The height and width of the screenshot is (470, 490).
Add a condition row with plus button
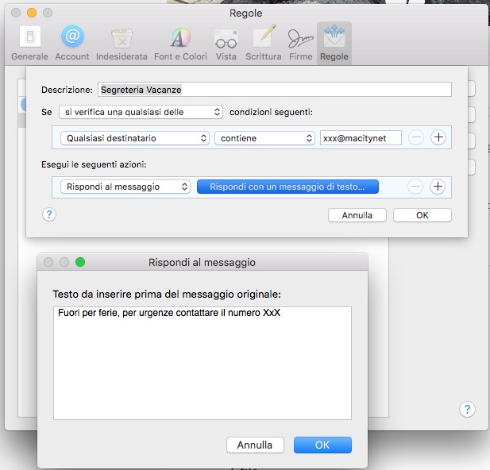[438, 137]
